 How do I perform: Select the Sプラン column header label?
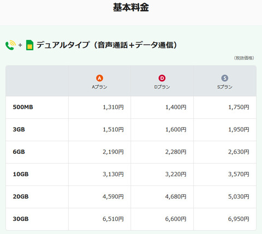[x=225, y=87]
